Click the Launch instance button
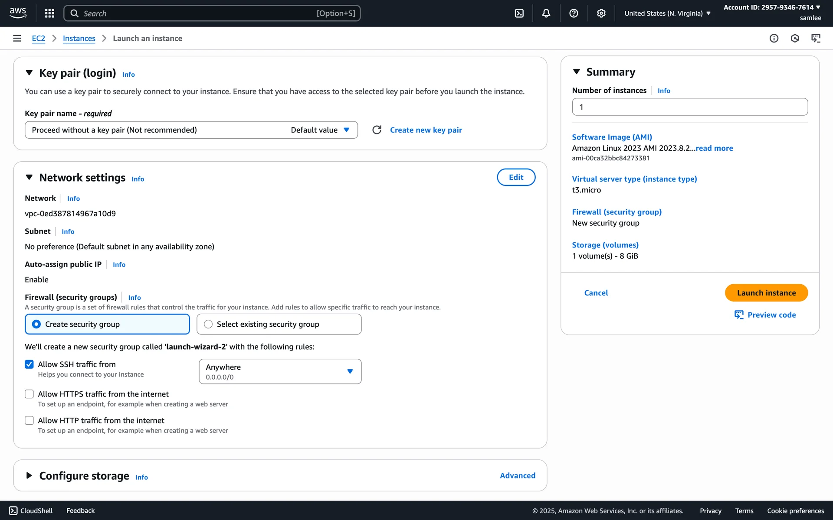The height and width of the screenshot is (520, 833). 766,293
